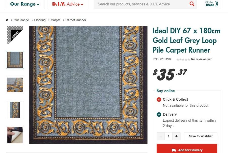Viewport: 228px width, 153px height.
Task: View the carpet backing thumbnail
Action: click(15, 135)
